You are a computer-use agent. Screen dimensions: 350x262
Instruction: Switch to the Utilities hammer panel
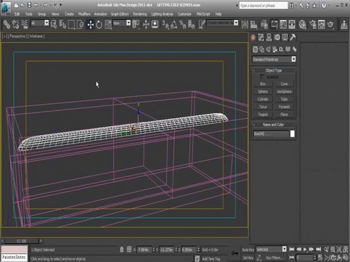[293, 37]
